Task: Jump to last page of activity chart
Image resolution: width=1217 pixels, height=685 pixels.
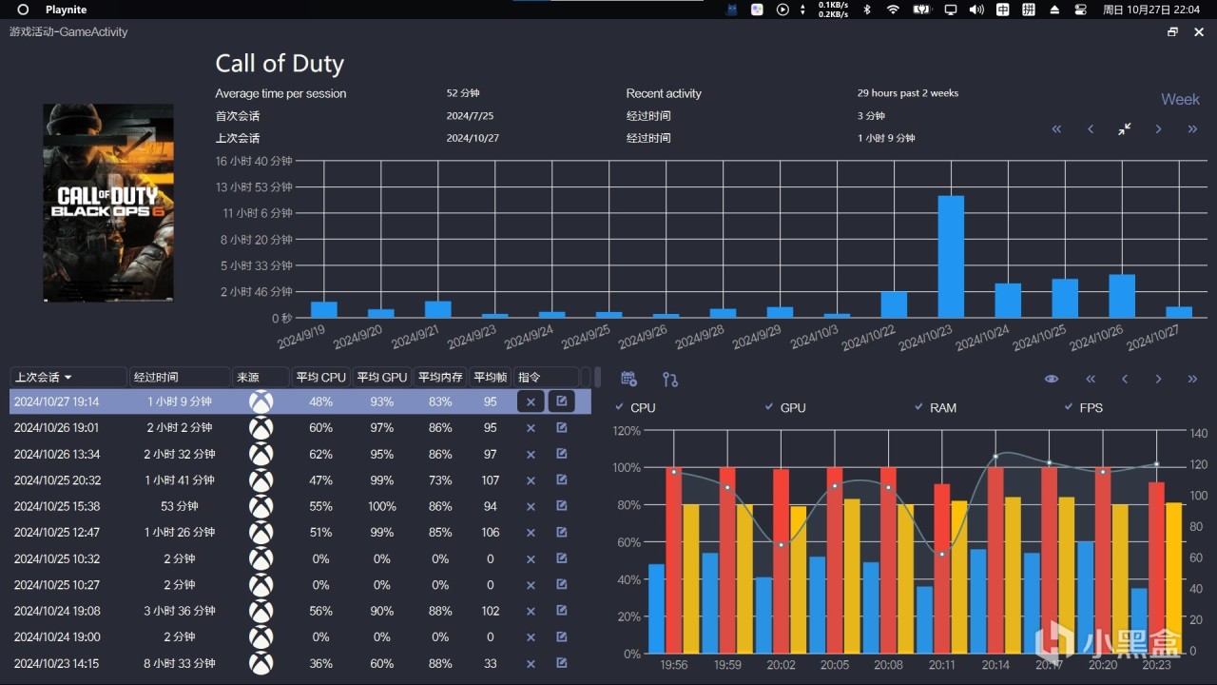Action: point(1192,128)
